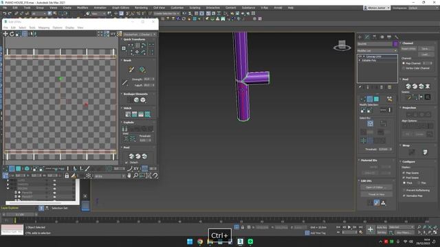The height and width of the screenshot is (247, 440).
Task: Collapse the Configure rollout
Action: pos(408,162)
